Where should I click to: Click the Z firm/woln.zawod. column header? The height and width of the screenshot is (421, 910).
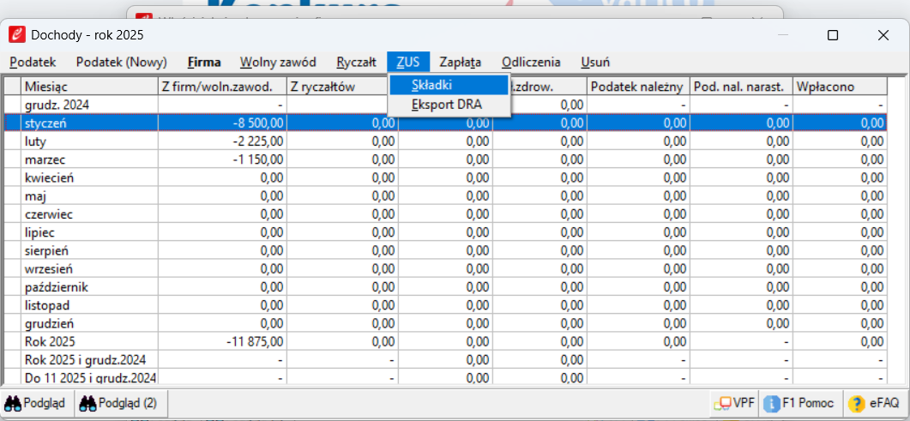point(222,87)
